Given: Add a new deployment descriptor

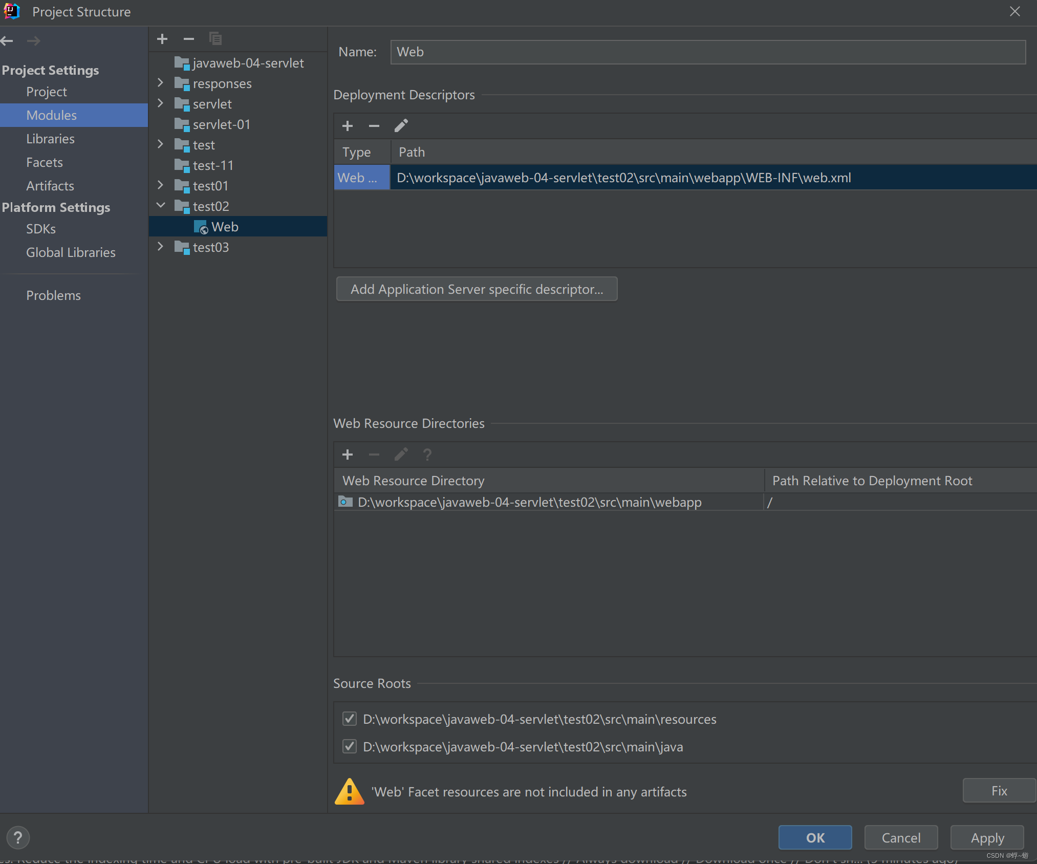Looking at the screenshot, I should pos(348,126).
